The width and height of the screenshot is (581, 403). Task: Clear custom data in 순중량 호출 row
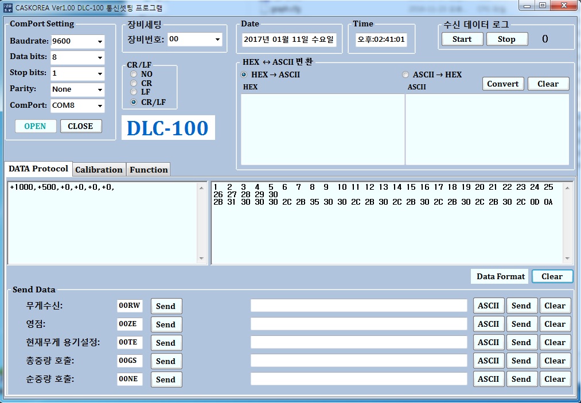tap(555, 379)
